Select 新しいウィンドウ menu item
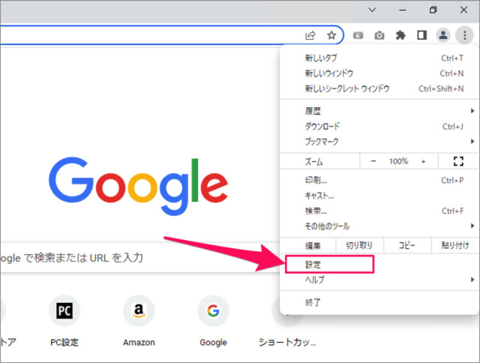Screen dimensions: 480x363 click(379, 73)
